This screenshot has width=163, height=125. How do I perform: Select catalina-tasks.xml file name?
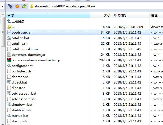tap(25, 49)
